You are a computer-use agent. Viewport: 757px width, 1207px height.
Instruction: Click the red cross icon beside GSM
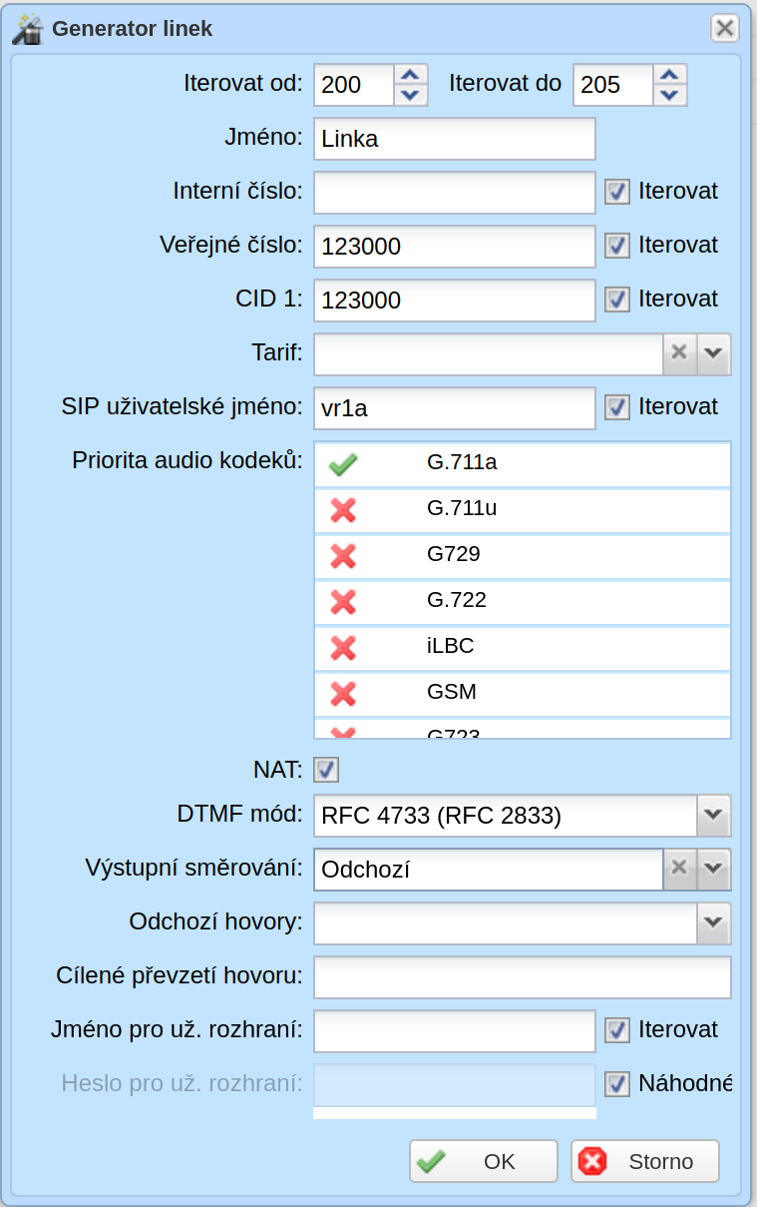point(343,694)
